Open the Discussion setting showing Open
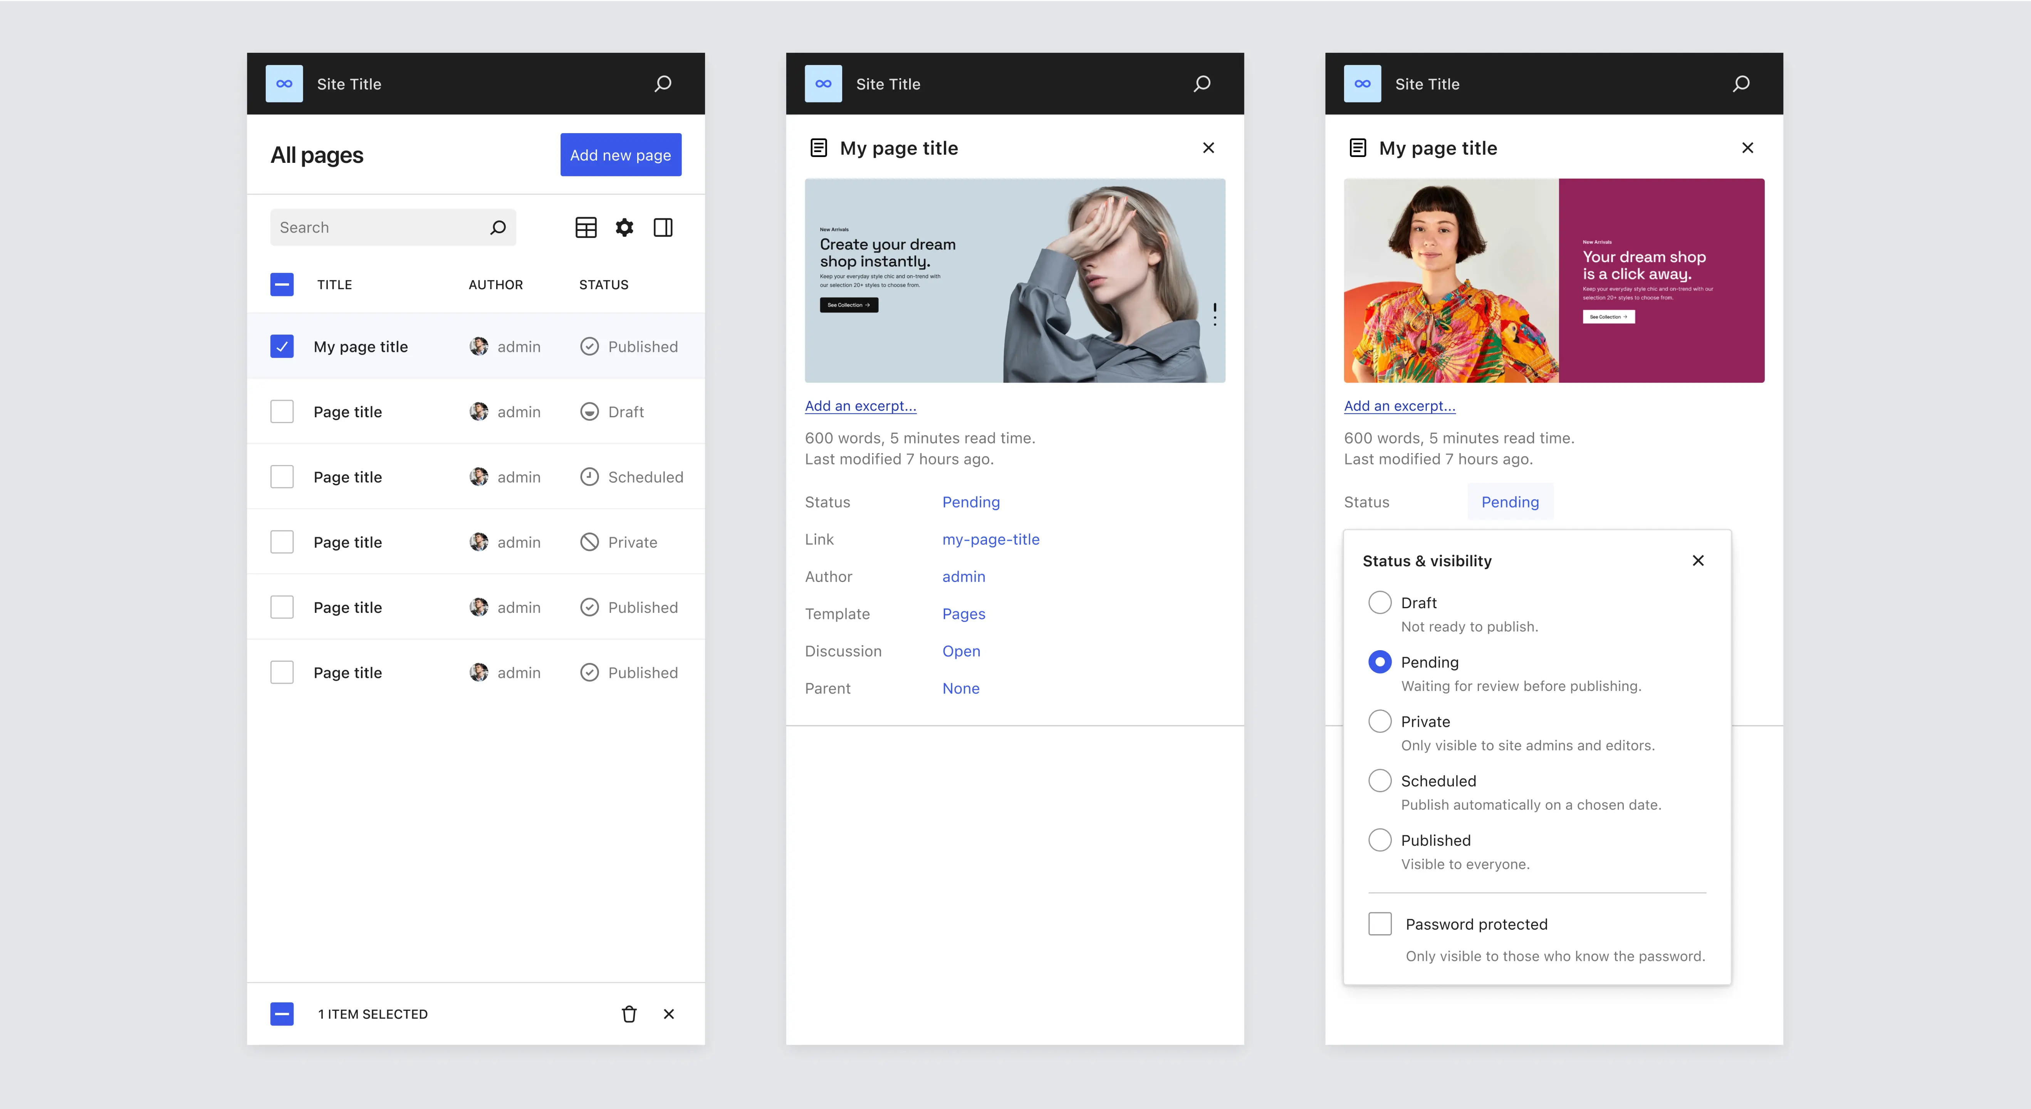2031x1109 pixels. [x=961, y=651]
